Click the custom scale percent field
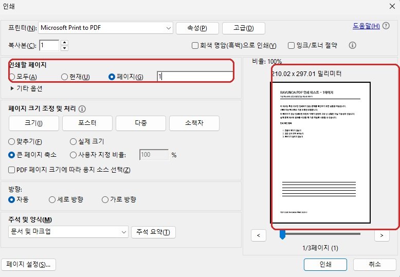Screen dimensions: 400x277 (x=154, y=155)
